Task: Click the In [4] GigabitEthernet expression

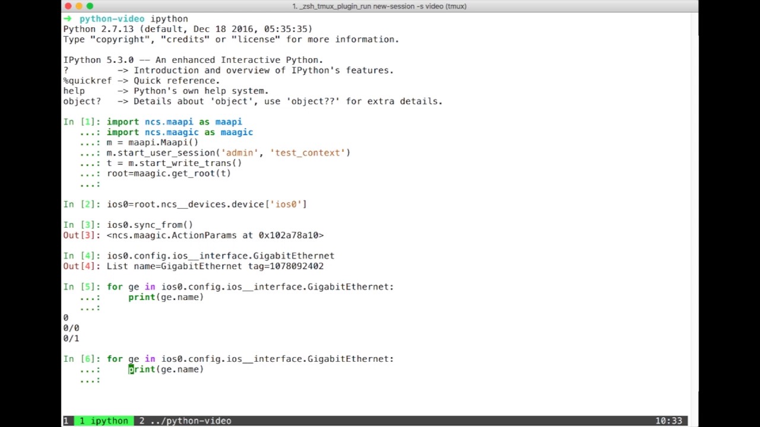Action: point(220,256)
